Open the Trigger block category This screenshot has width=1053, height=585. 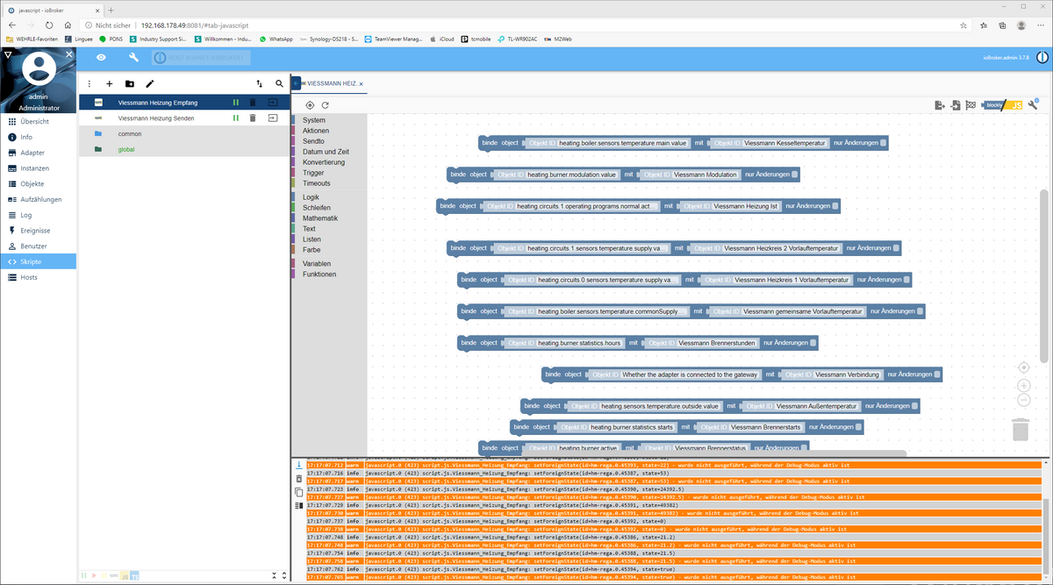point(313,173)
